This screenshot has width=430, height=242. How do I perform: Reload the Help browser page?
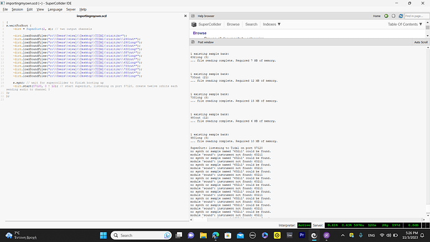point(401,16)
